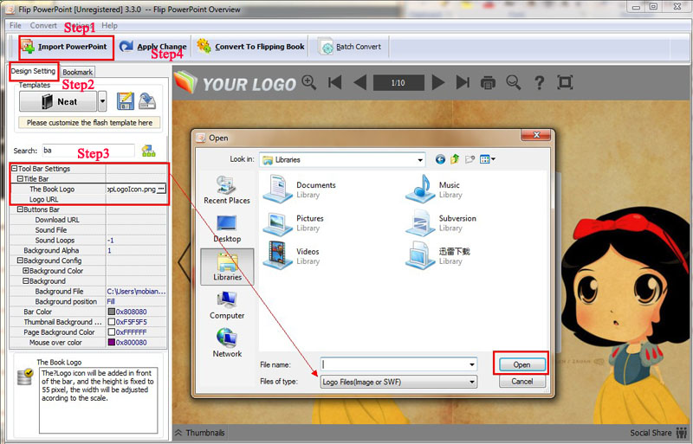This screenshot has width=693, height=444.
Task: Open the Convert menu
Action: point(43,26)
